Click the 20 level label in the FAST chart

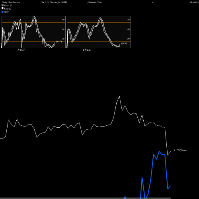click(63, 39)
